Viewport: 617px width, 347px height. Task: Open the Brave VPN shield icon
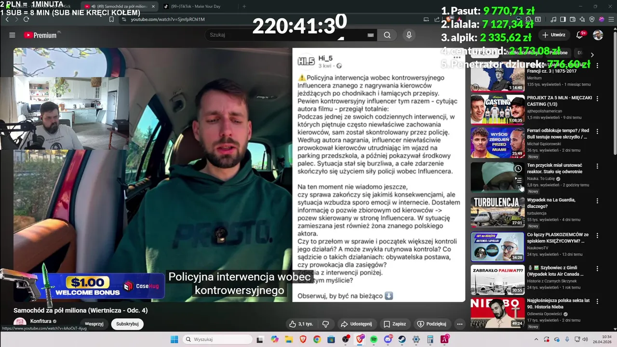592,19
